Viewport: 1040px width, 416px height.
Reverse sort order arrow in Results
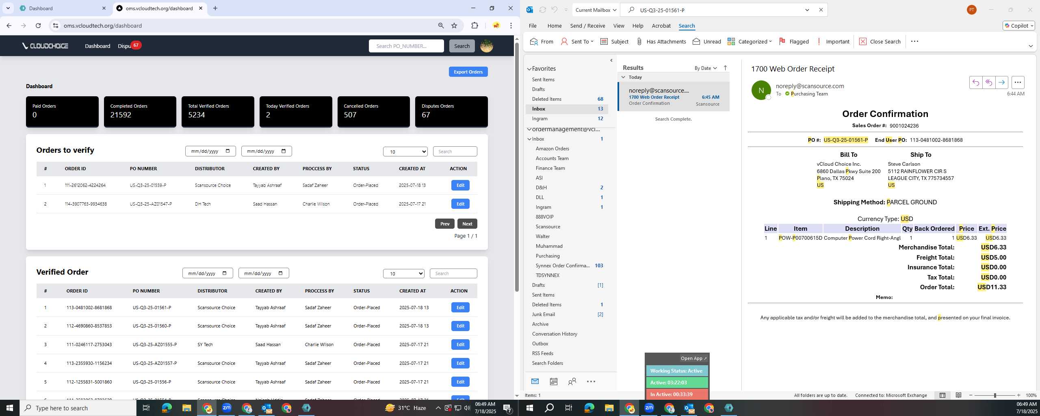coord(726,68)
